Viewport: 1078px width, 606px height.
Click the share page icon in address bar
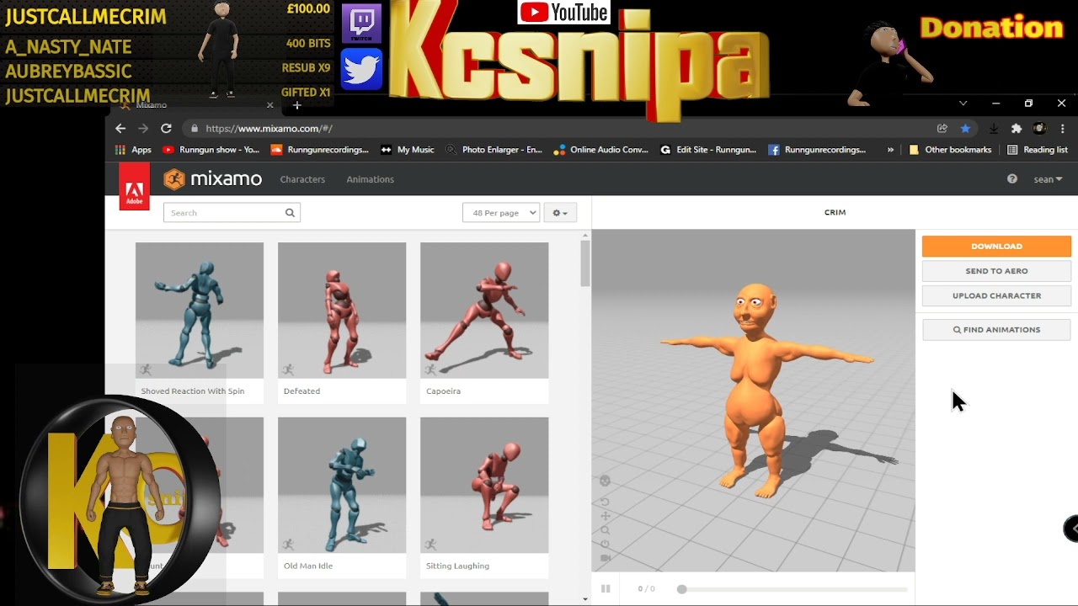[x=942, y=129]
